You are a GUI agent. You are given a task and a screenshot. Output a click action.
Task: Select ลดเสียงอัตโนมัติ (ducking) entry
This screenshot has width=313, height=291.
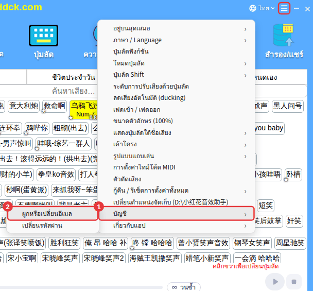[176, 98]
